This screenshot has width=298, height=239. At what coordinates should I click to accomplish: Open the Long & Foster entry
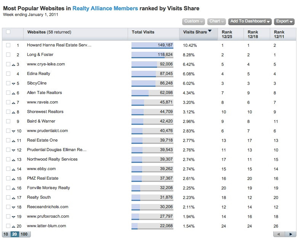click(x=40, y=54)
